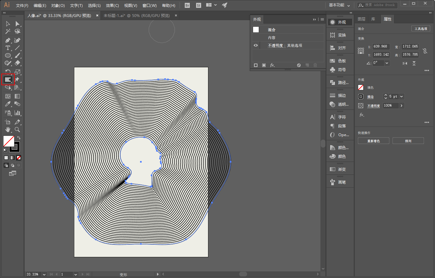
Task: Select the Eraser tool
Action: tap(18, 63)
